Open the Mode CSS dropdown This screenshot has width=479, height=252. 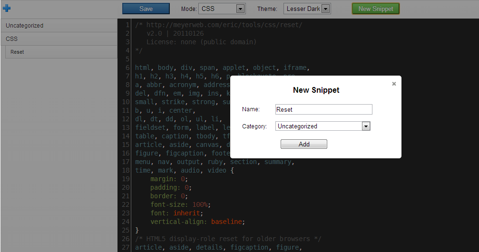[222, 9]
